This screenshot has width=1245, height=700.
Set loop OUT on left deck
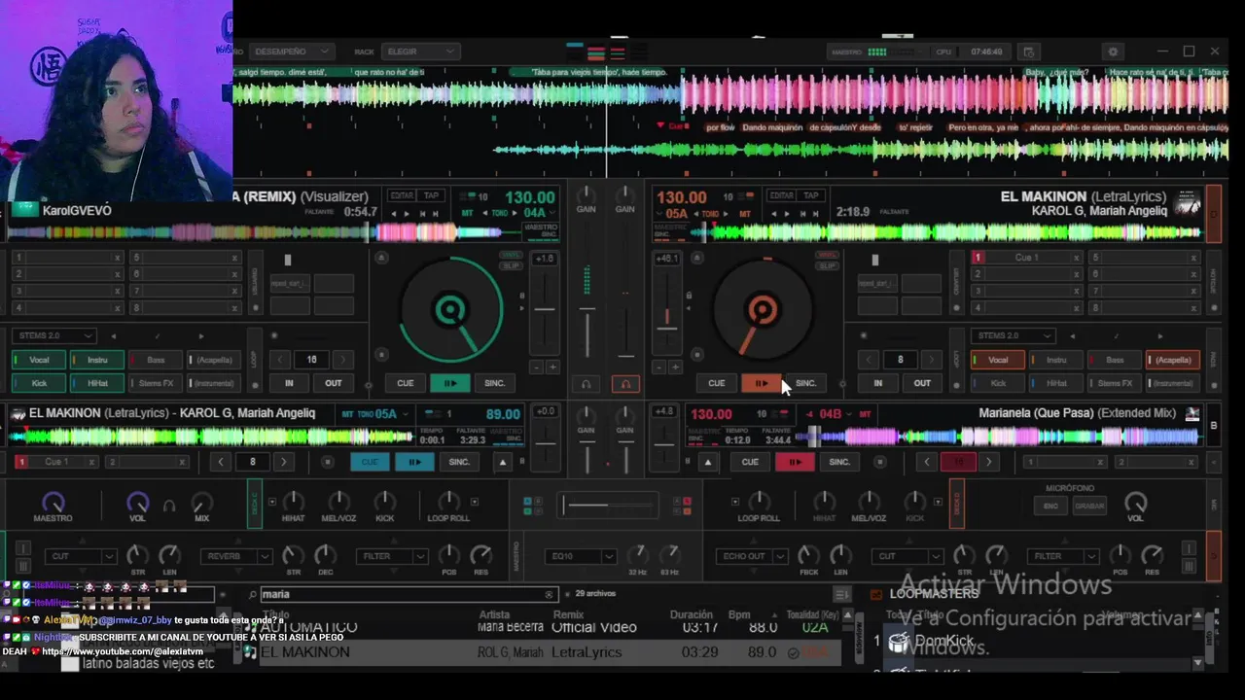(x=334, y=383)
